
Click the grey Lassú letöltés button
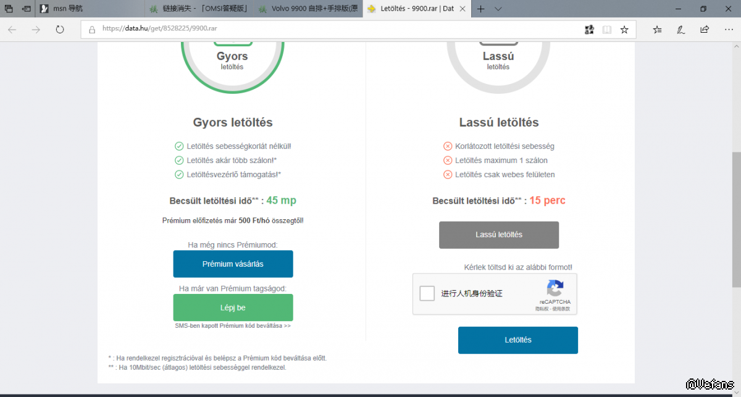click(x=499, y=235)
